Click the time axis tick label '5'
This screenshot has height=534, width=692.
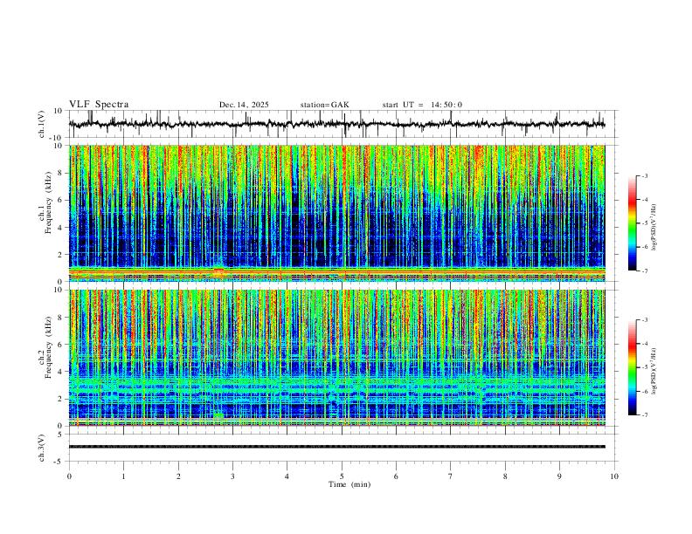[342, 476]
